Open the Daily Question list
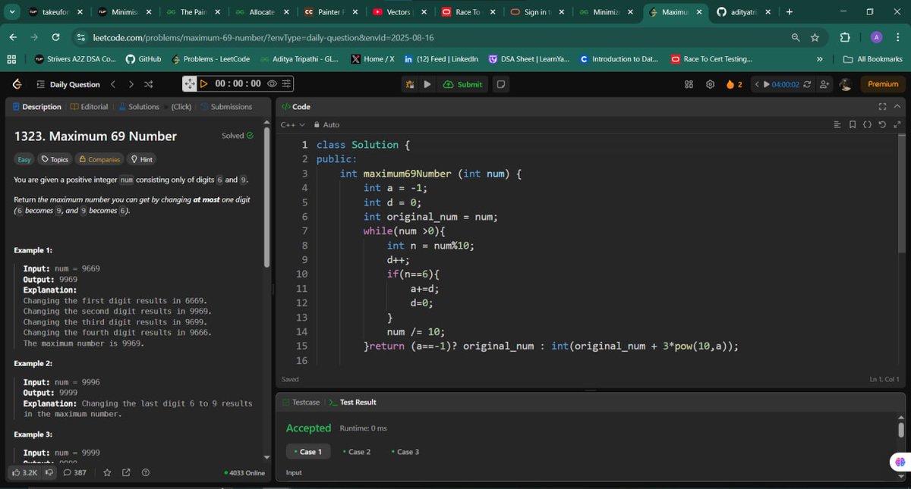The height and width of the screenshot is (489, 911). point(67,84)
